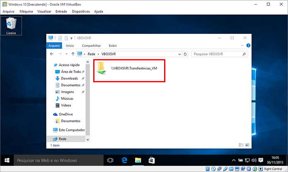Click the network tray icon
The height and width of the screenshot is (172, 288).
pyautogui.click(x=247, y=160)
